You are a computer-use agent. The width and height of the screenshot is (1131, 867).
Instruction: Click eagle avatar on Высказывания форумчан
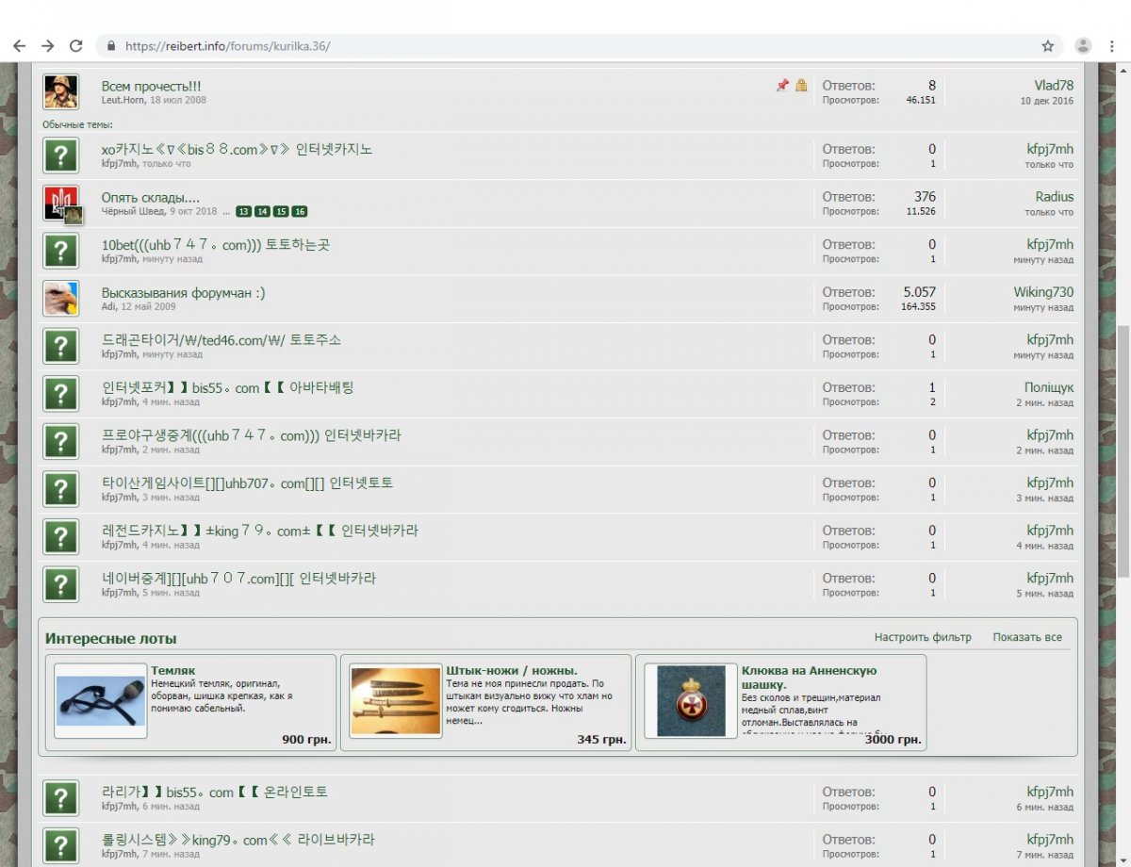(x=61, y=299)
